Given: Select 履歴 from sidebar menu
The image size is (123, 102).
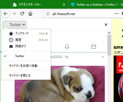Looking at the screenshot, I should click(x=26, y=40).
